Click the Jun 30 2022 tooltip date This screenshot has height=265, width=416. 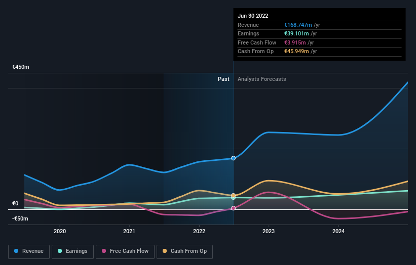point(253,16)
